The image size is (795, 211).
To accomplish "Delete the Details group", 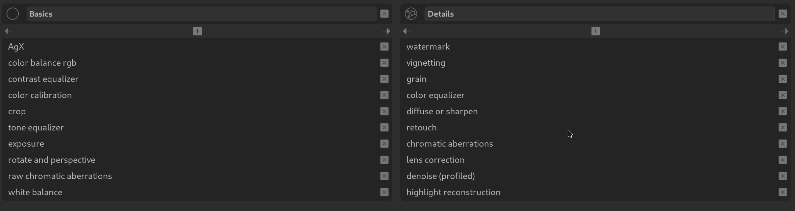I will pyautogui.click(x=782, y=14).
